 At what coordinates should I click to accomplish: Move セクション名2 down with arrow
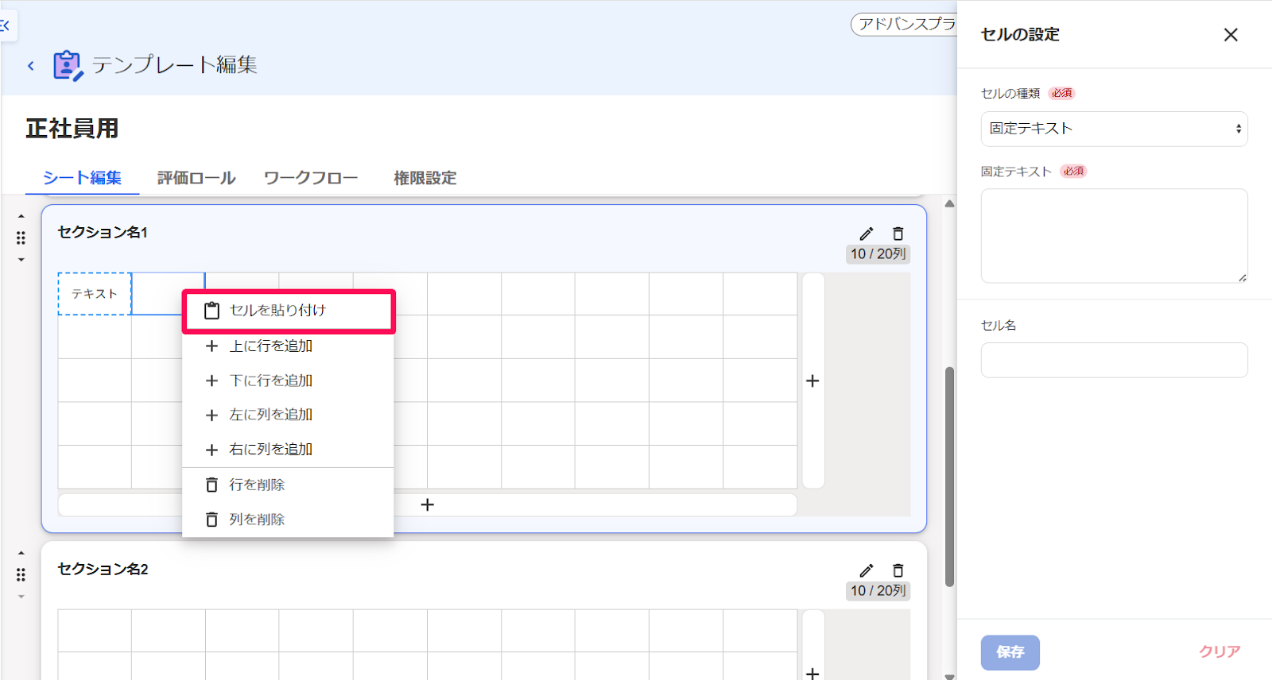click(x=21, y=597)
